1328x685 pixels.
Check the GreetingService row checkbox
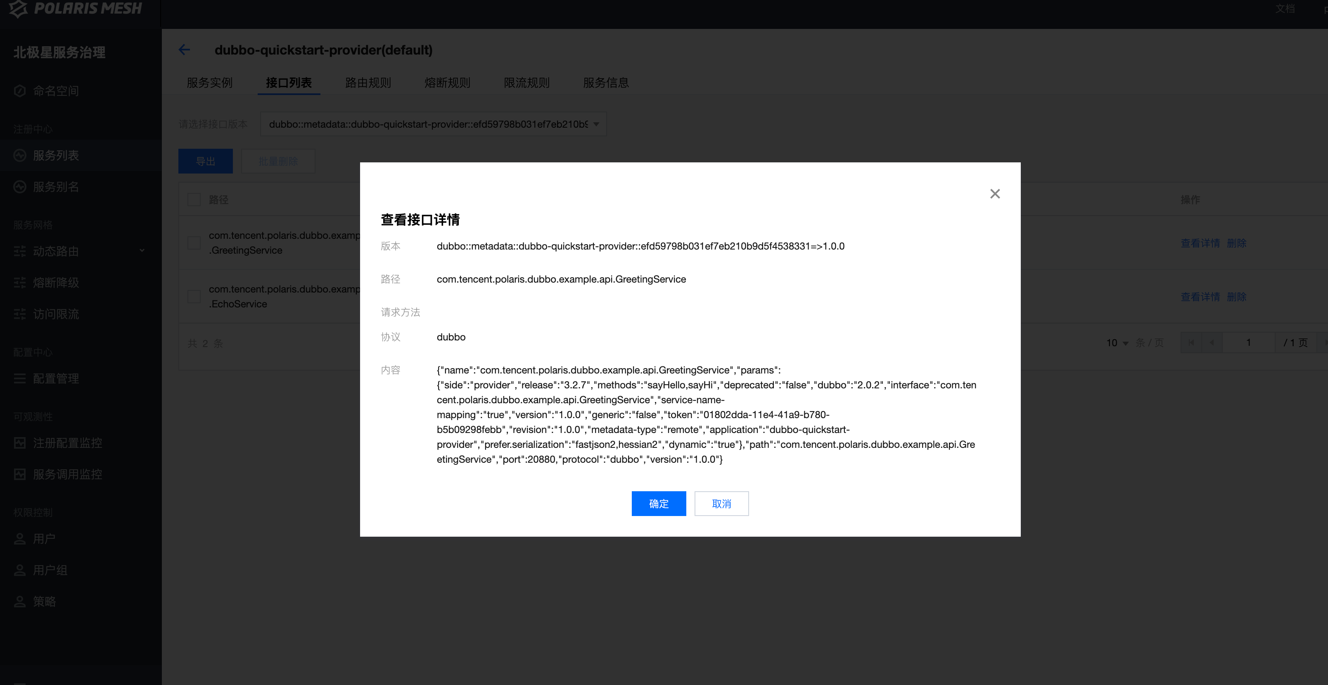pyautogui.click(x=194, y=243)
